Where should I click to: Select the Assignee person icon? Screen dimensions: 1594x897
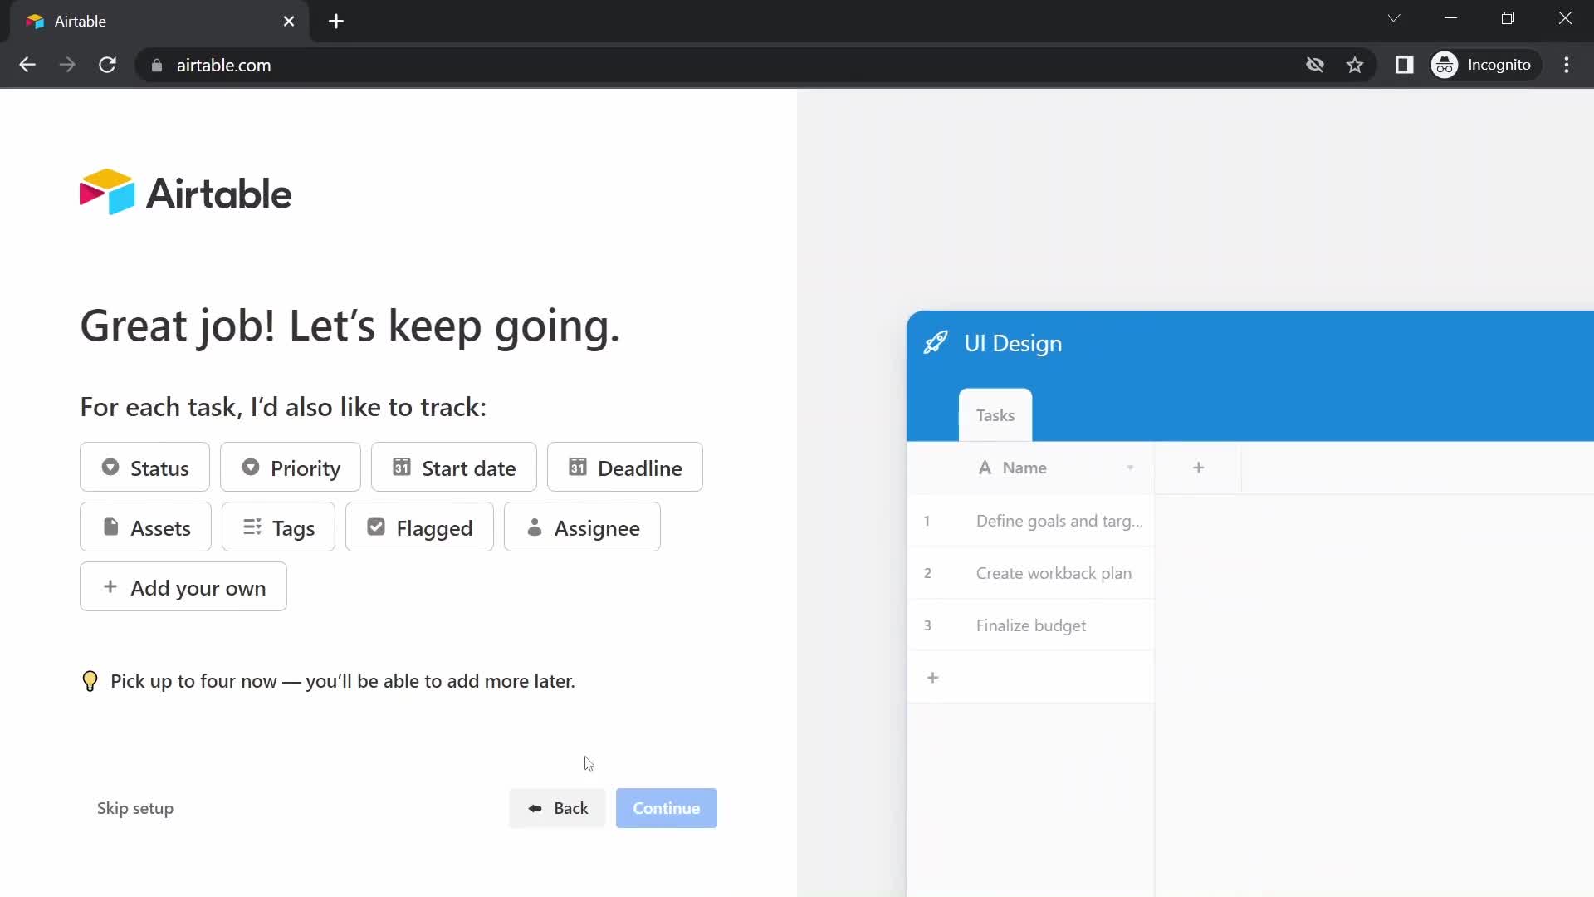pyautogui.click(x=533, y=527)
